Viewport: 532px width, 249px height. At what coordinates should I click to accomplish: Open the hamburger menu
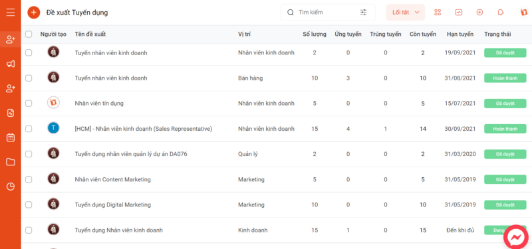click(11, 13)
